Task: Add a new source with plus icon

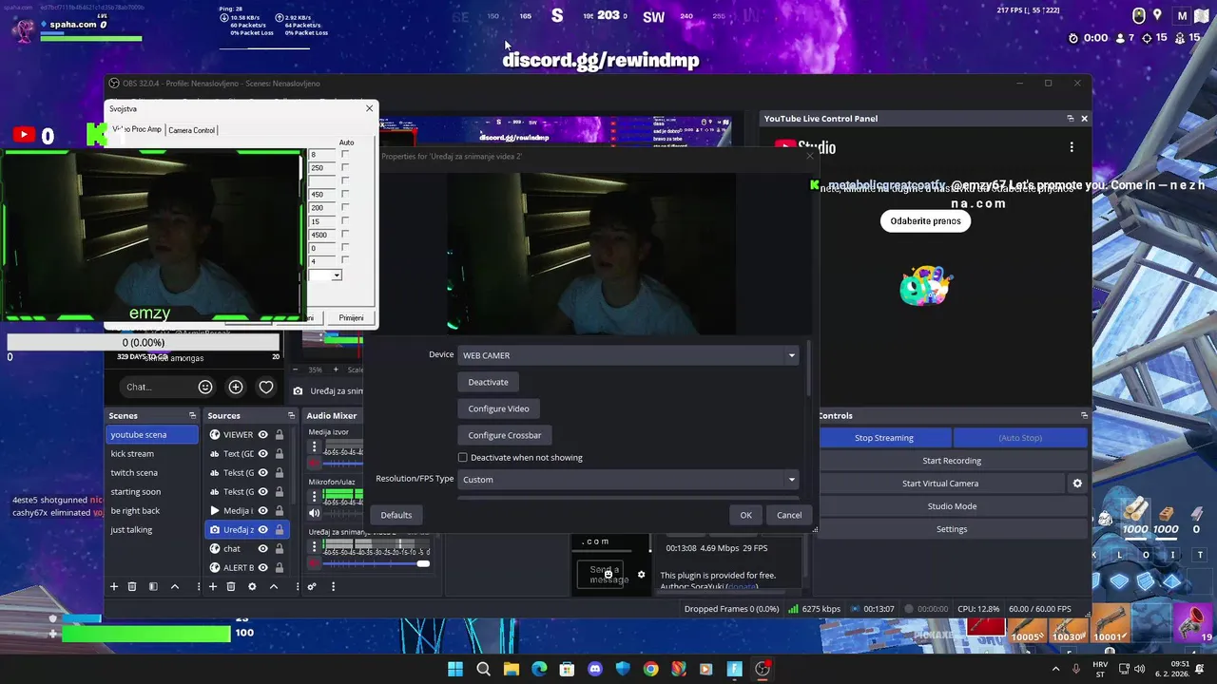Action: click(x=212, y=587)
